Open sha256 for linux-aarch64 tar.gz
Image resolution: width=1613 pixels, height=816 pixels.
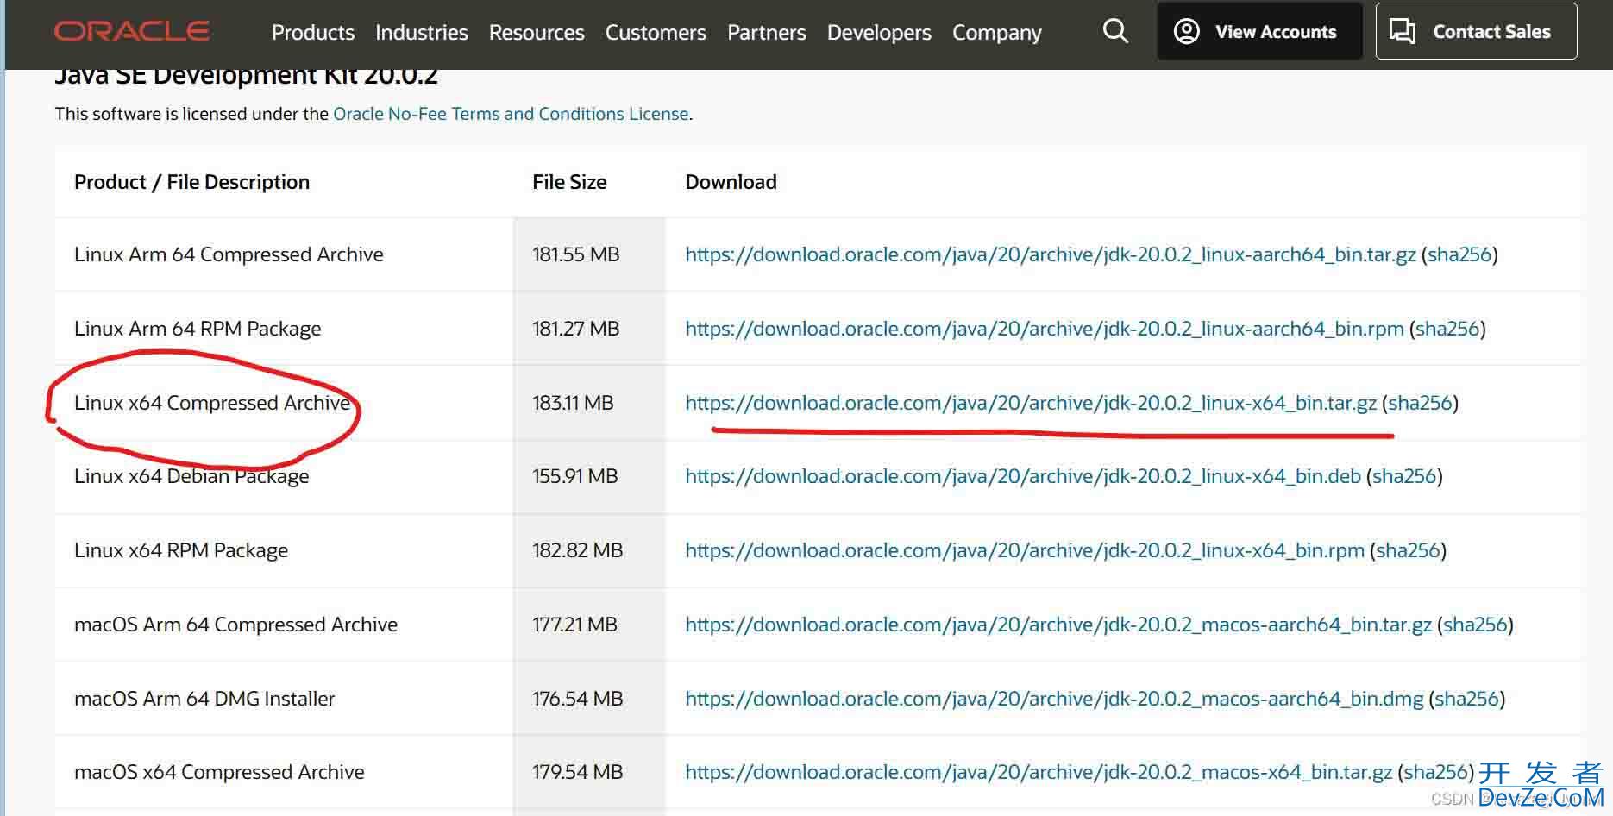coord(1459,254)
